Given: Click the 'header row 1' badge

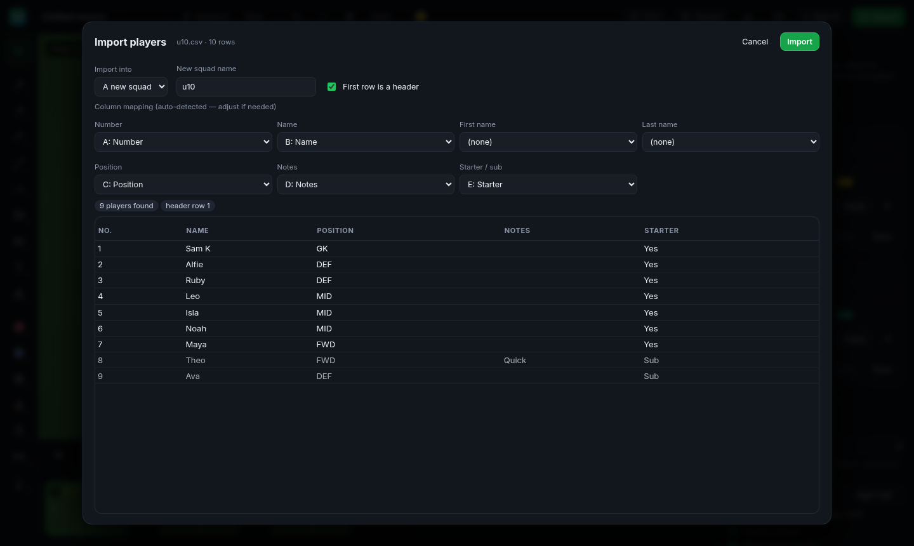Looking at the screenshot, I should point(188,206).
